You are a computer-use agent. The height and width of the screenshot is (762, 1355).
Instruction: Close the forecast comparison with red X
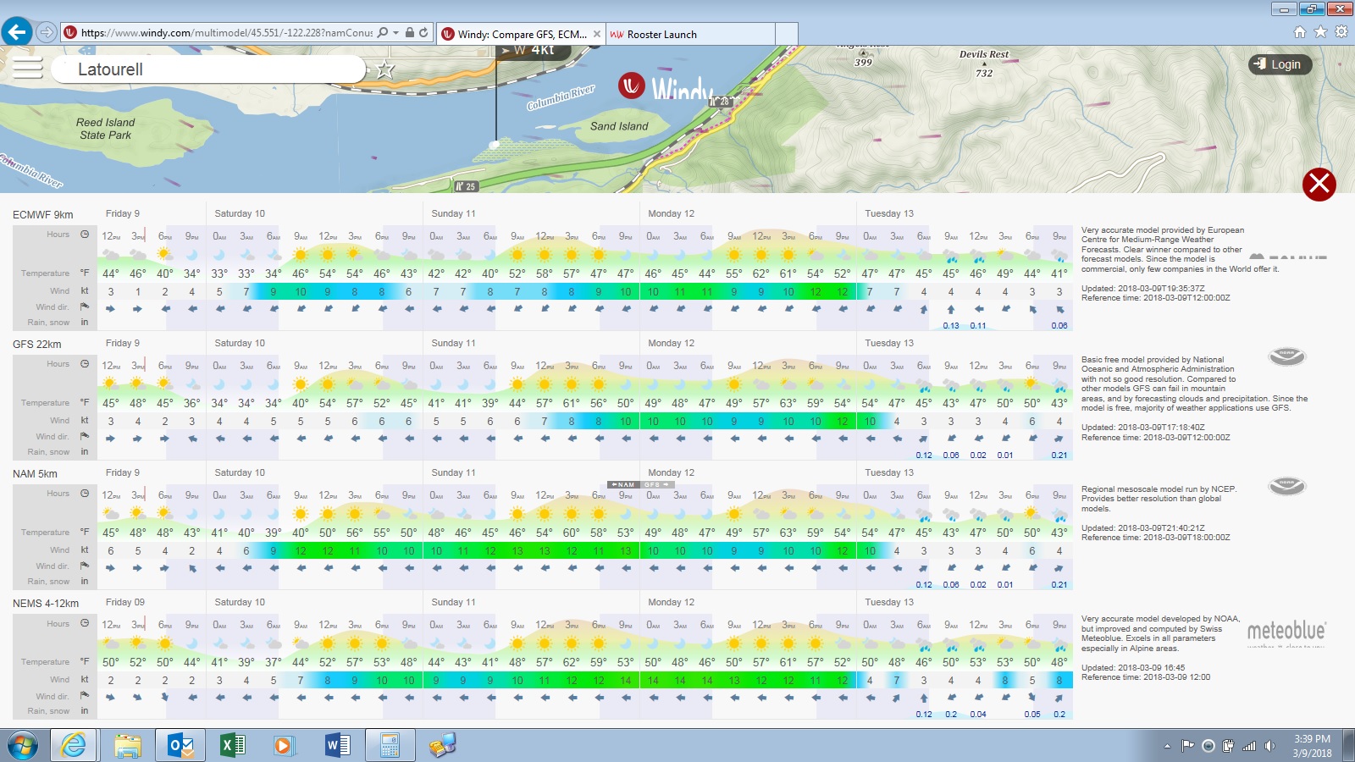point(1319,184)
